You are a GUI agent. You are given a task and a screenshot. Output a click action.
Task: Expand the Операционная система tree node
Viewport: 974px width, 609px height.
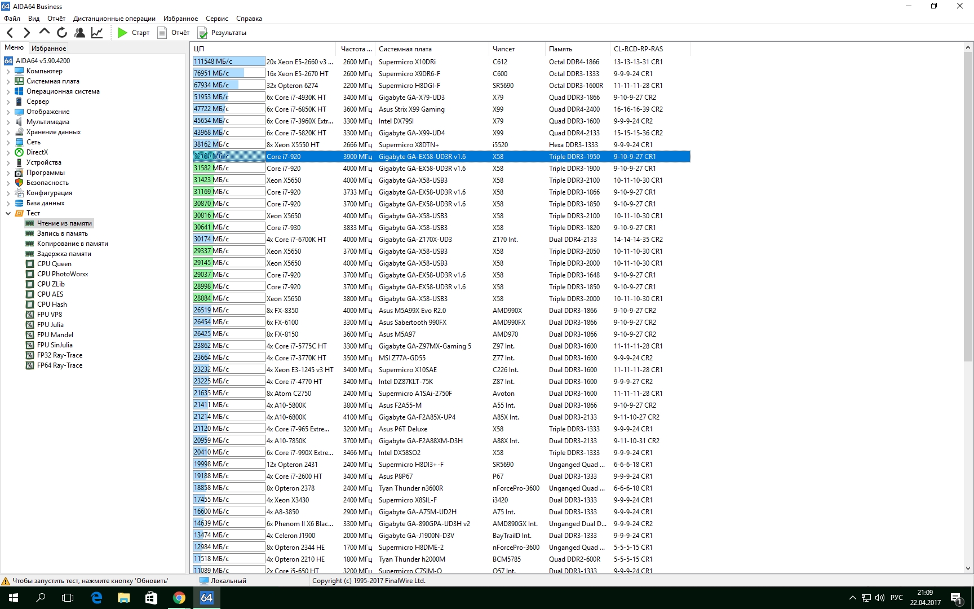pyautogui.click(x=8, y=91)
